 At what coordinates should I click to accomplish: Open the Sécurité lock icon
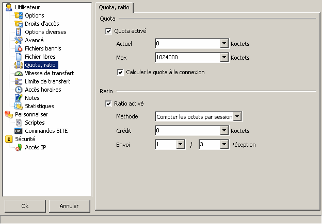pos(9,139)
